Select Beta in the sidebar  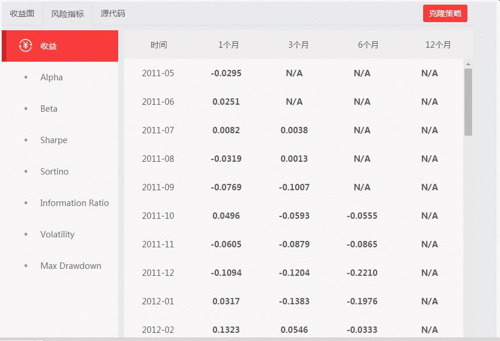tap(49, 109)
